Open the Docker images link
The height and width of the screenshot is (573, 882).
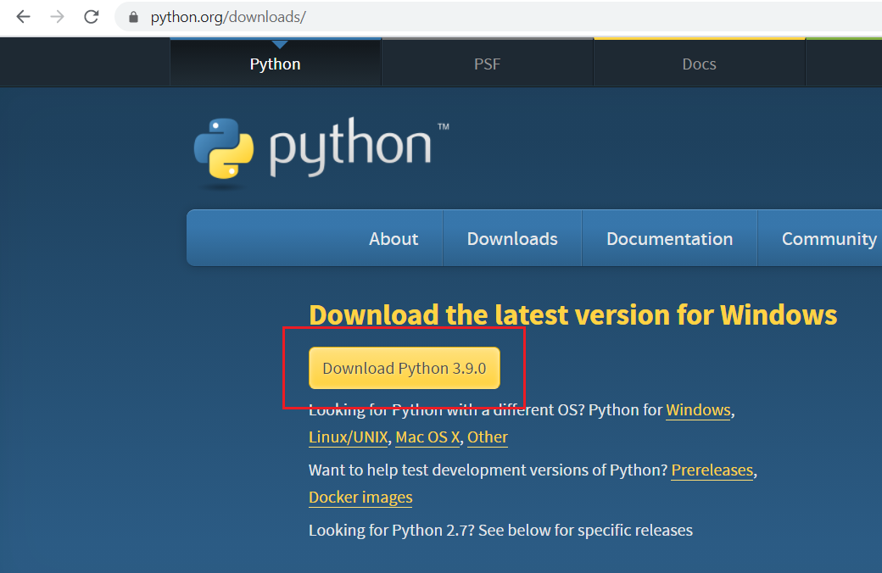click(x=360, y=498)
